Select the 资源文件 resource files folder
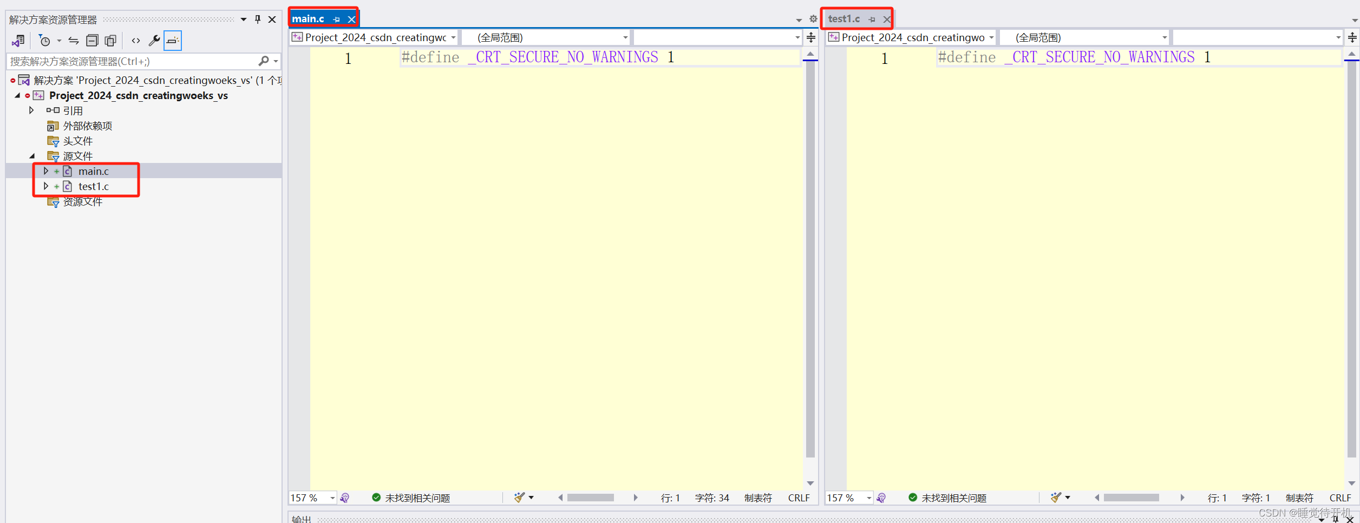 tap(83, 201)
